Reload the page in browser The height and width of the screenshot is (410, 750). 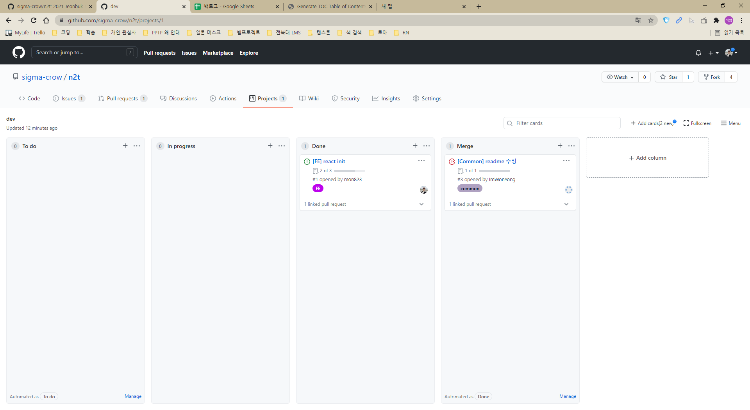[x=34, y=20]
